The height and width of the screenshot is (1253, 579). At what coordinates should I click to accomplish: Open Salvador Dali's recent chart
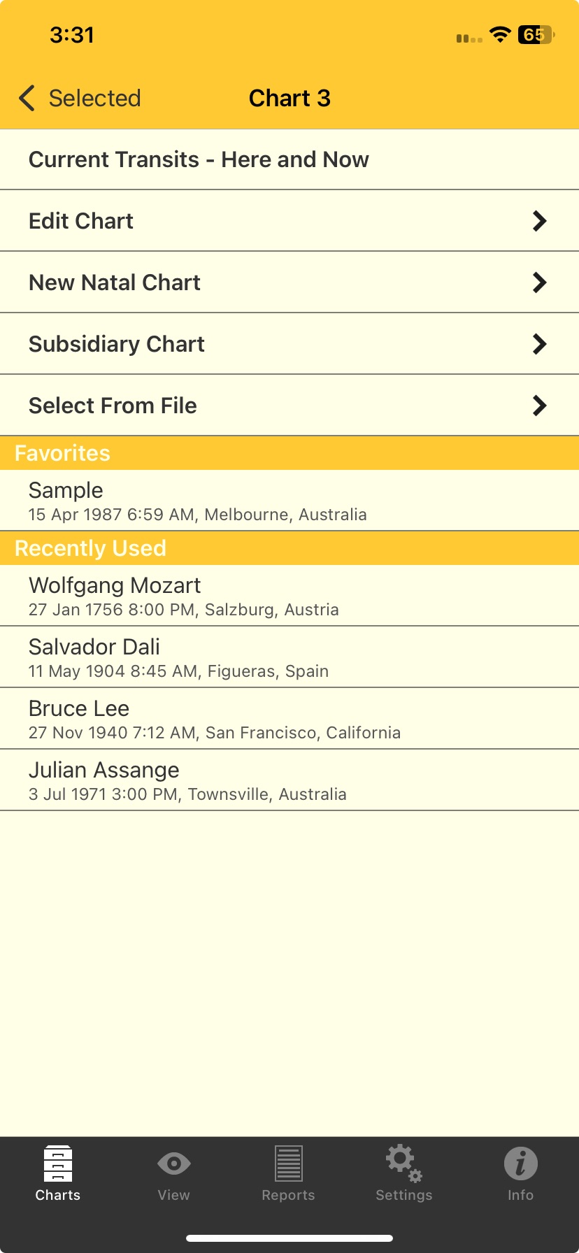tap(178, 657)
